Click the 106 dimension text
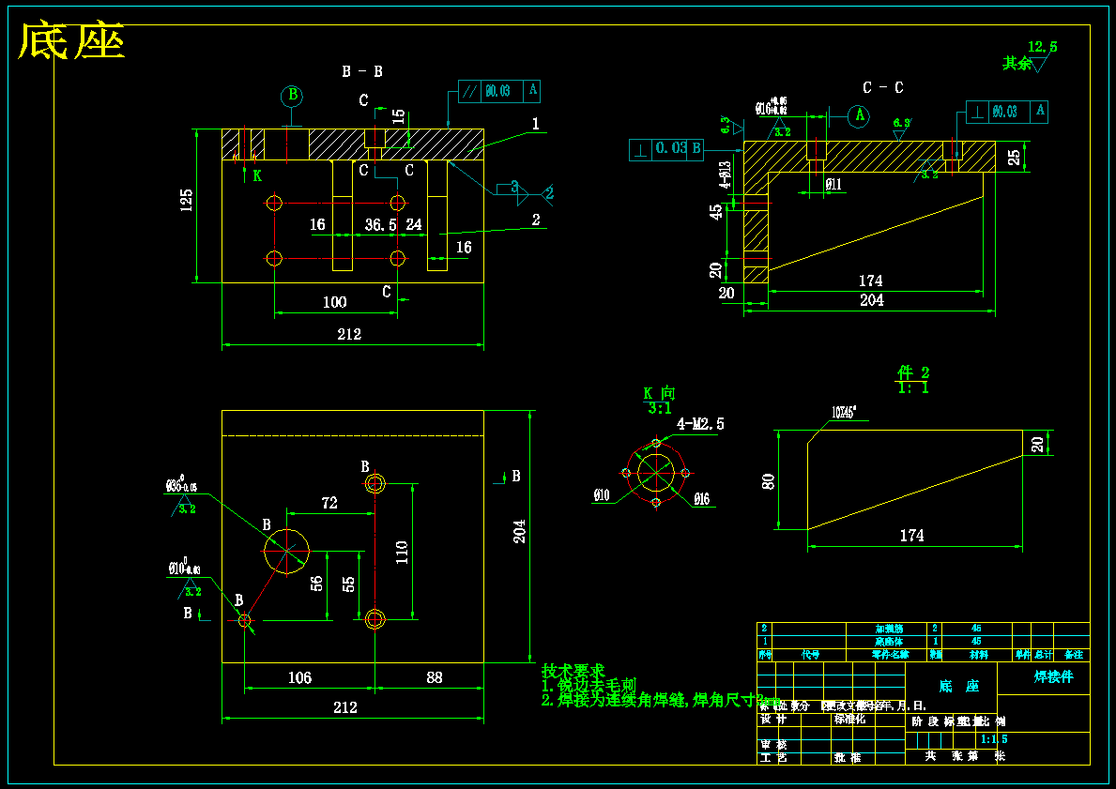The height and width of the screenshot is (789, 1116). [x=299, y=677]
